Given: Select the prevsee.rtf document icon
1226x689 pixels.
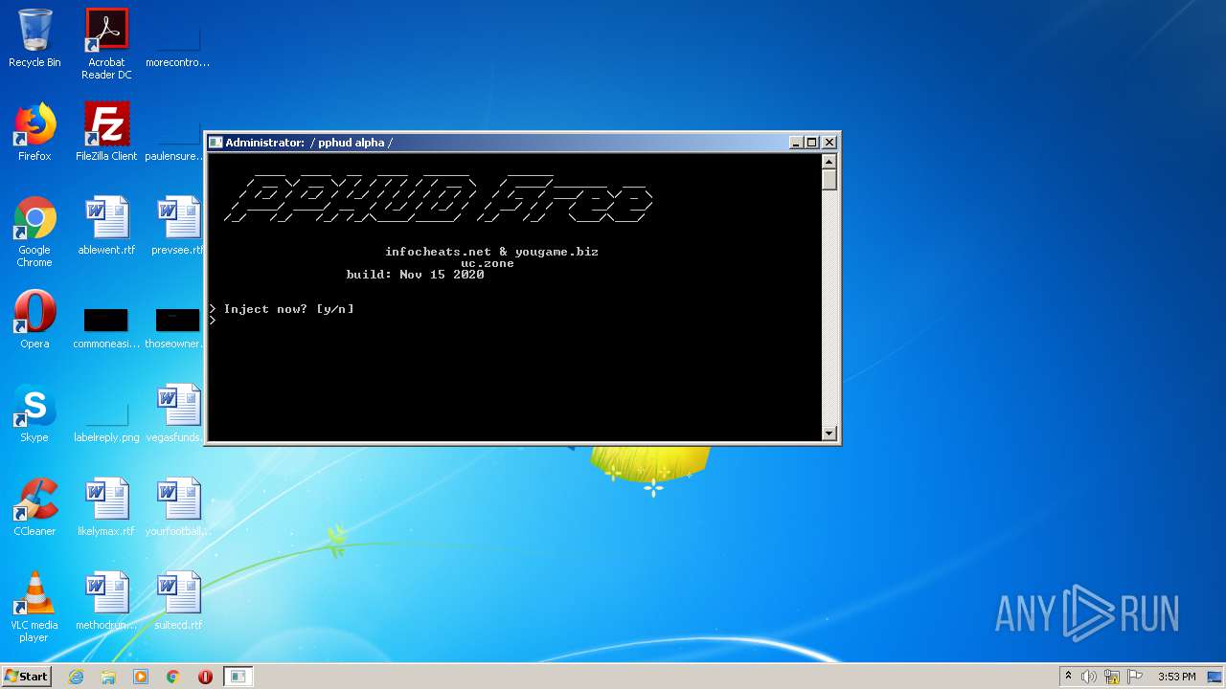Looking at the screenshot, I should coord(177,226).
